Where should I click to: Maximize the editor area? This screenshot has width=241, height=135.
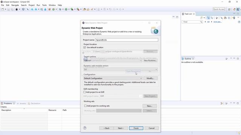point(177,17)
